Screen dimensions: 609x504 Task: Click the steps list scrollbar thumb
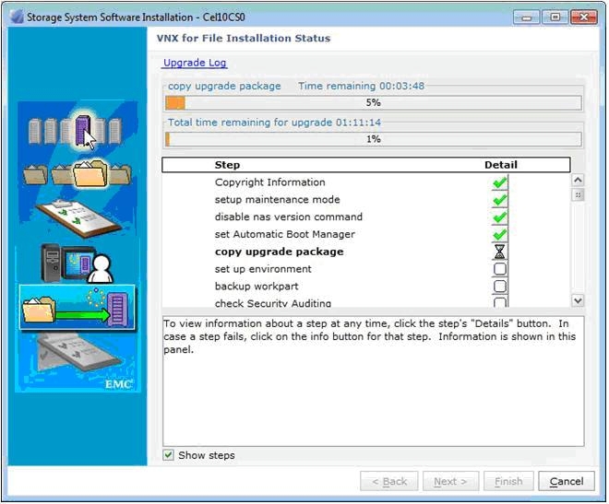point(578,195)
